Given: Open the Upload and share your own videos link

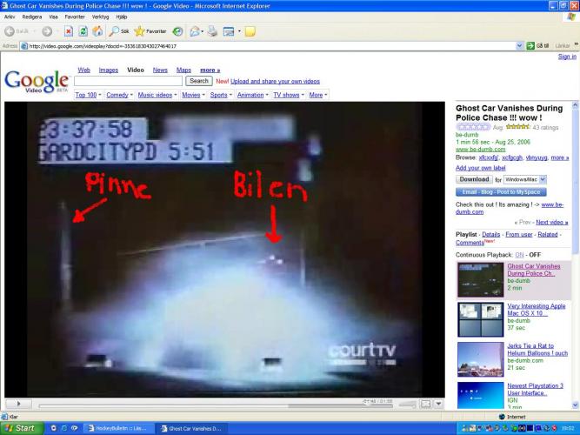Looking at the screenshot, I should [x=275, y=81].
